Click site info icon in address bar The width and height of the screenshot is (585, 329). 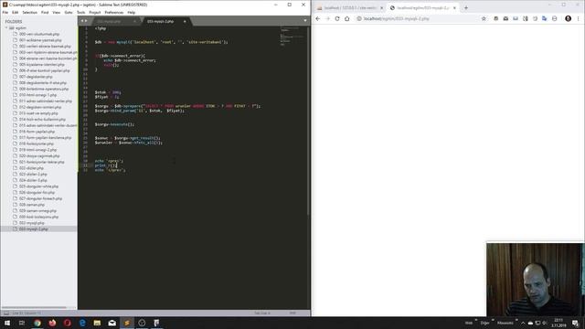(359, 18)
